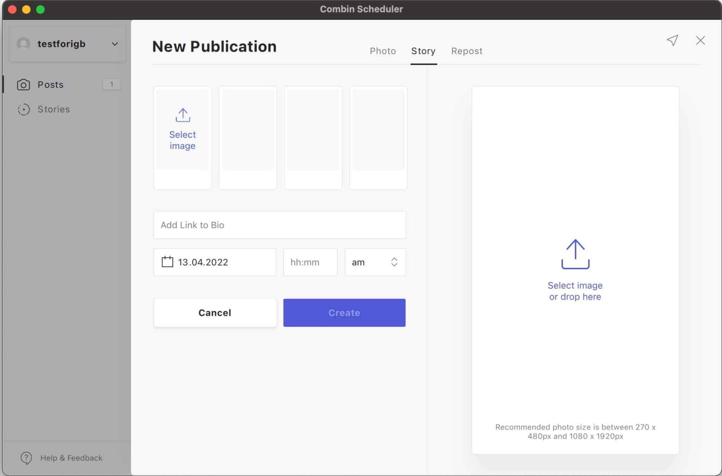Switch to the Photo tab
722x476 pixels.
point(383,51)
